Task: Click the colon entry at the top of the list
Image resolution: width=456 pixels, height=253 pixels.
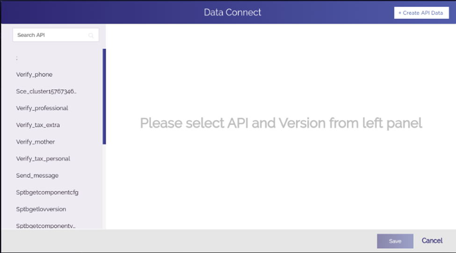Action: point(17,58)
